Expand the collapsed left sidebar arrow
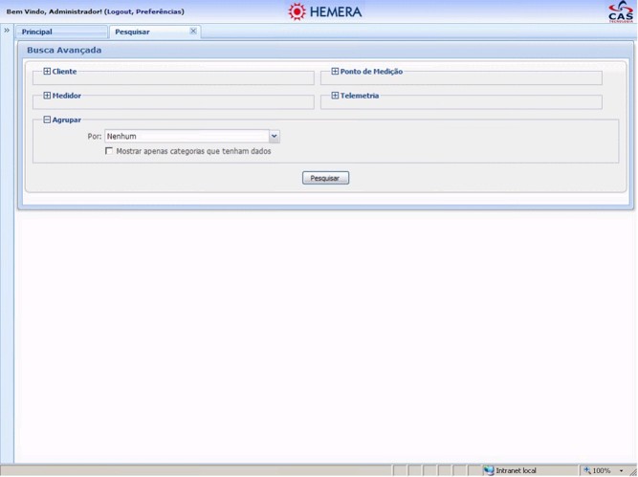The height and width of the screenshot is (477, 638). 7,31
